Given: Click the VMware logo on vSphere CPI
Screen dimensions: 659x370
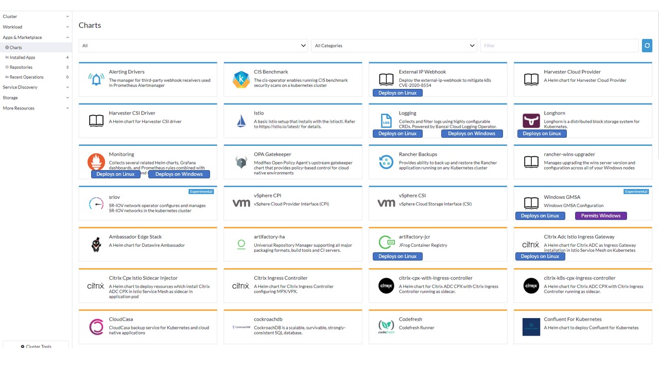Looking at the screenshot, I should 240,203.
